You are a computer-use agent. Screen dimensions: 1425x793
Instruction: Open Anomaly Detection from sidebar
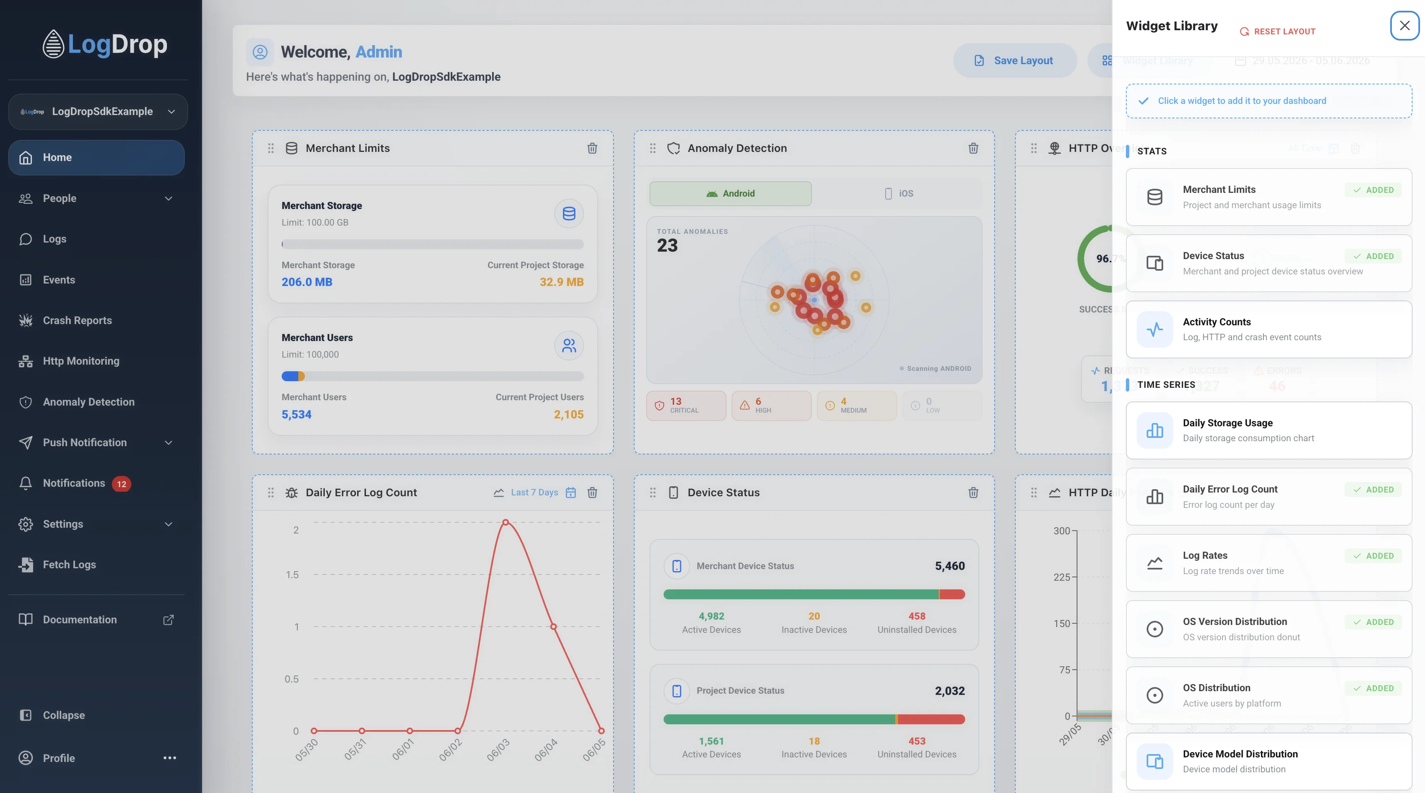[96, 402]
